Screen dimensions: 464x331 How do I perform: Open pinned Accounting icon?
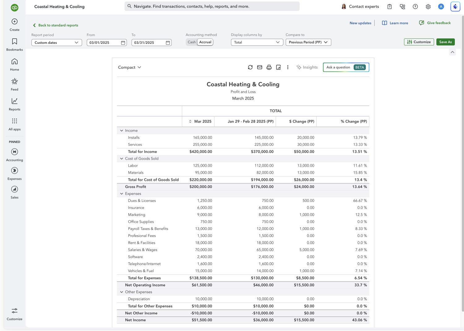tap(15, 152)
